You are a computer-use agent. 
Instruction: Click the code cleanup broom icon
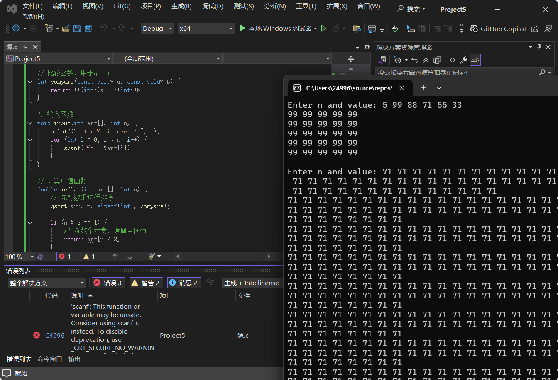(x=152, y=257)
